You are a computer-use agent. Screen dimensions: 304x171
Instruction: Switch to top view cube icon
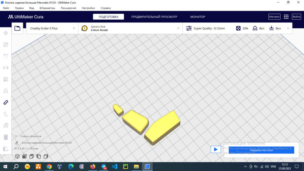(x=31, y=156)
